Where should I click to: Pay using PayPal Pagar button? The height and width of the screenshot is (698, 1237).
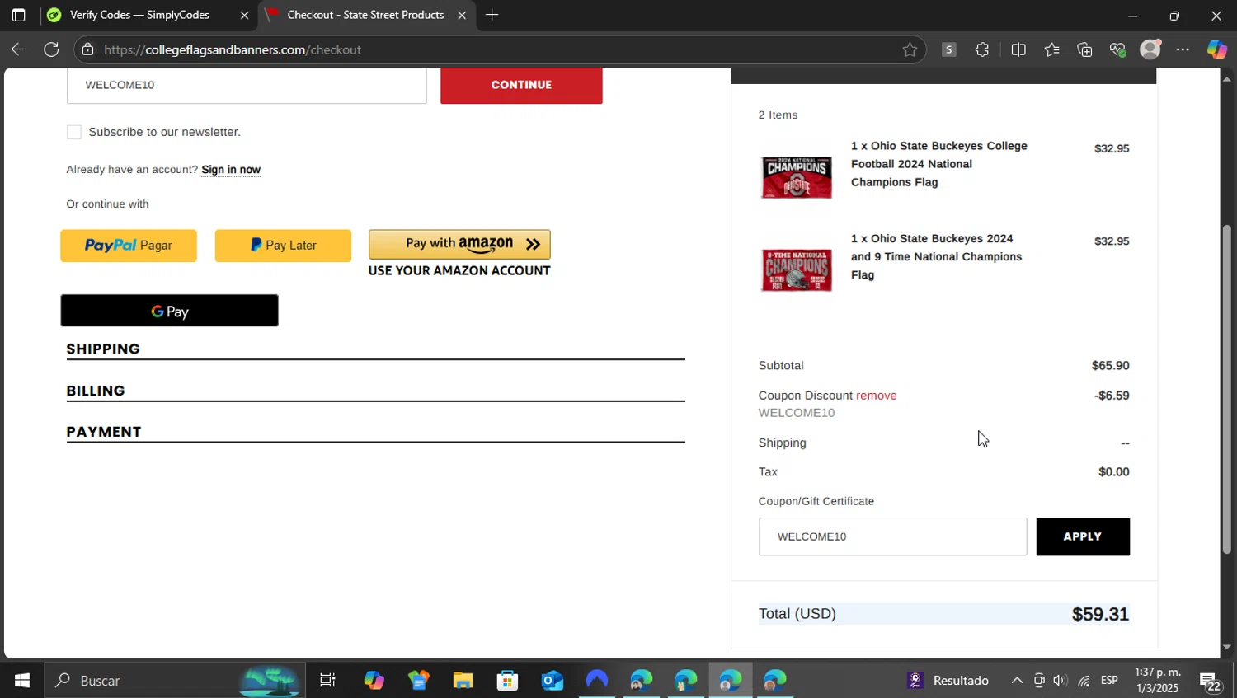[129, 246]
